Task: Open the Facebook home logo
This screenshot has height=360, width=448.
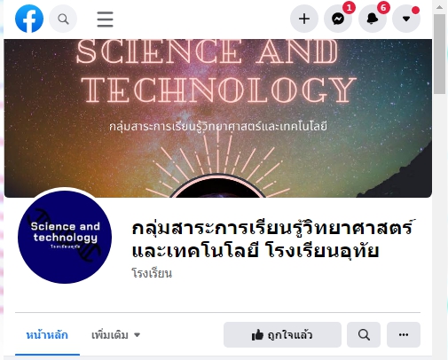Action: pos(29,19)
